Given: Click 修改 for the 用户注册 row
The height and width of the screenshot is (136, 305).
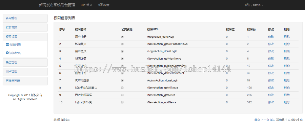Looking at the screenshot, I should pyautogui.click(x=271, y=37).
